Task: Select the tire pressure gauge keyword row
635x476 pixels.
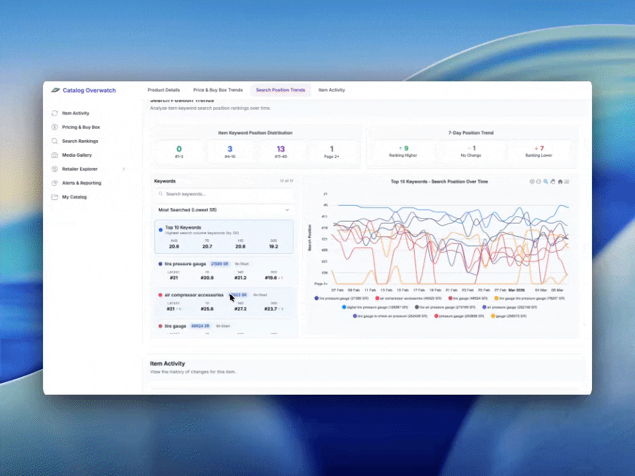Action: (x=224, y=271)
